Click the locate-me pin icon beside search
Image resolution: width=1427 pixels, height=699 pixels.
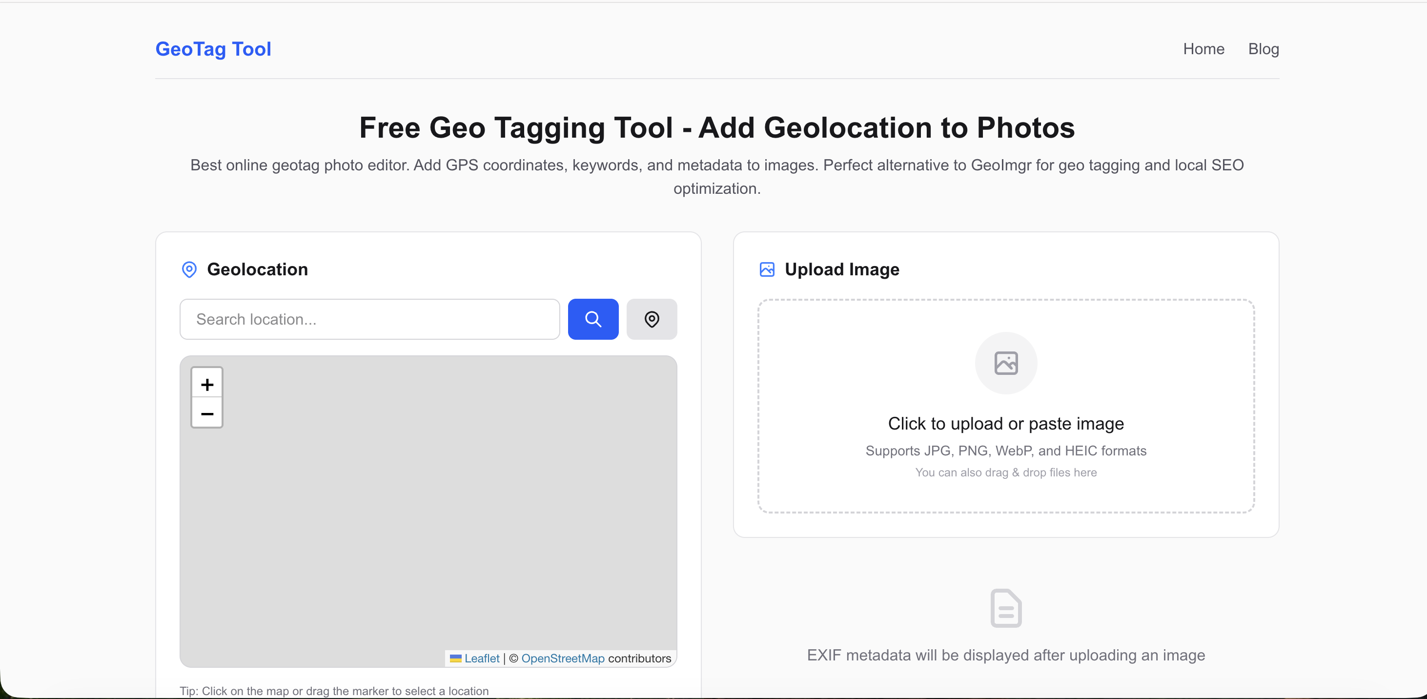652,320
